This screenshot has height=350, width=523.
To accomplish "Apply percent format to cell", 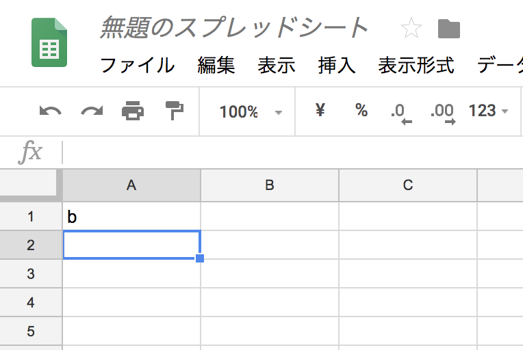I will [x=361, y=110].
